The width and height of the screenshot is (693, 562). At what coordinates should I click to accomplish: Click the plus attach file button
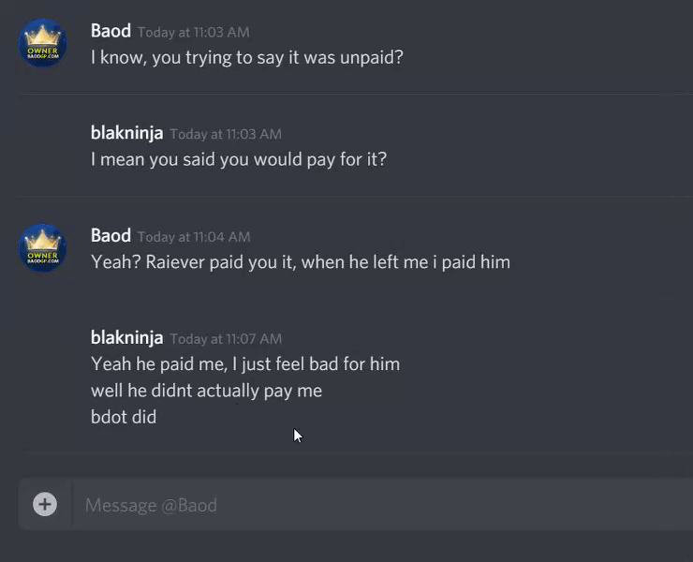(x=45, y=504)
